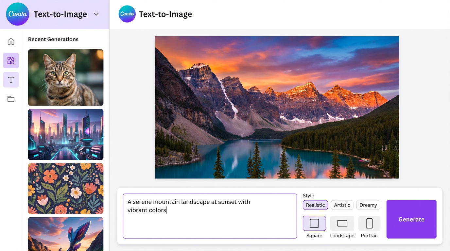Click the Canva logo in the sidebar header
The width and height of the screenshot is (450, 251).
pyautogui.click(x=17, y=14)
